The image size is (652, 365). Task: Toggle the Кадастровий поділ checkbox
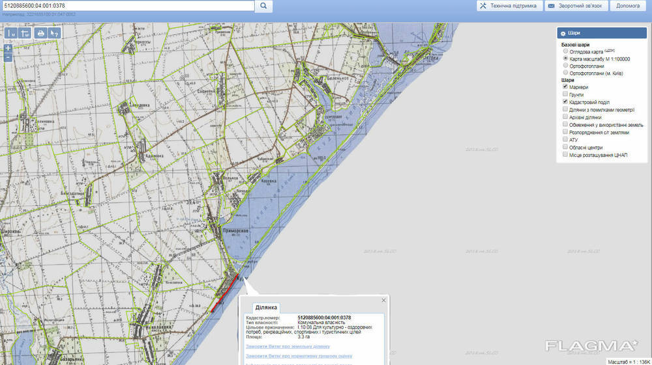(x=565, y=102)
